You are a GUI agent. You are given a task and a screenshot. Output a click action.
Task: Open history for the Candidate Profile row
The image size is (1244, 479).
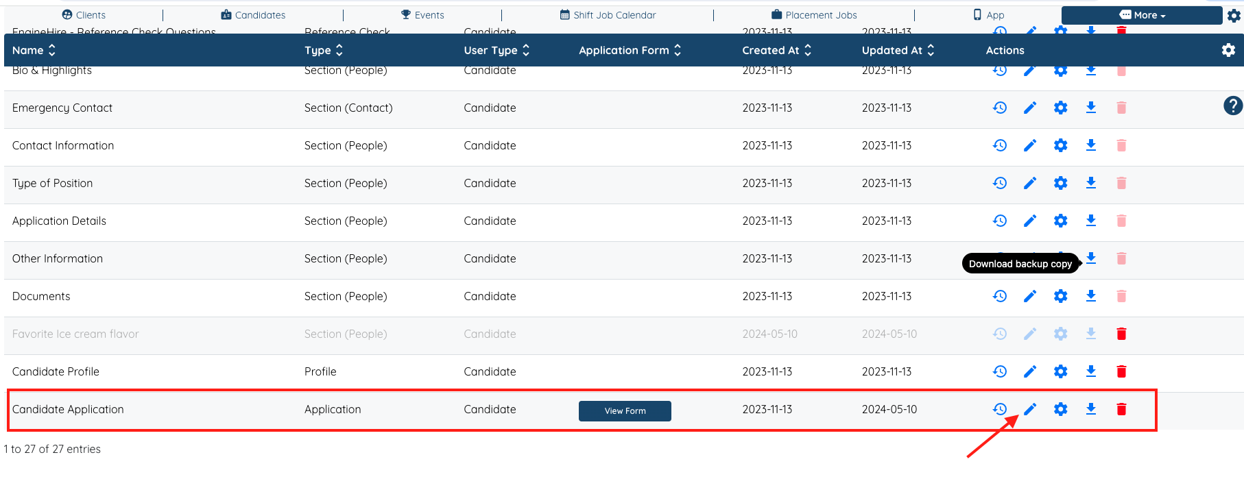point(1000,371)
